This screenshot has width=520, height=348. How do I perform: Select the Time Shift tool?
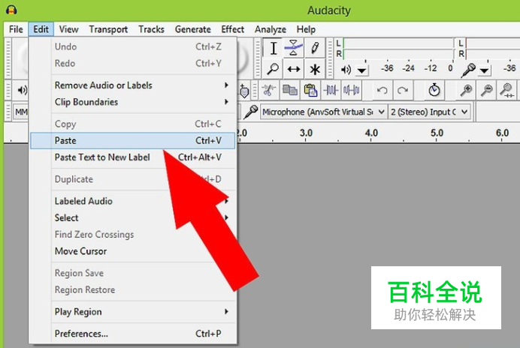coord(294,69)
